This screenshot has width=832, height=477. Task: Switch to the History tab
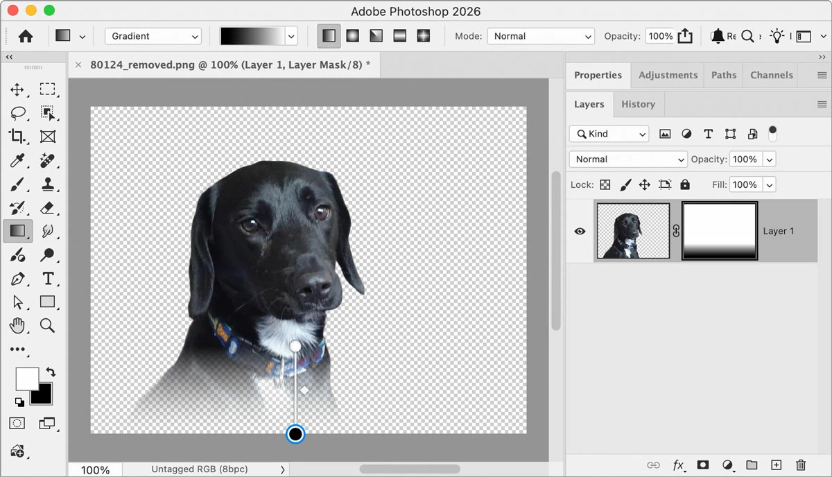[x=638, y=104]
